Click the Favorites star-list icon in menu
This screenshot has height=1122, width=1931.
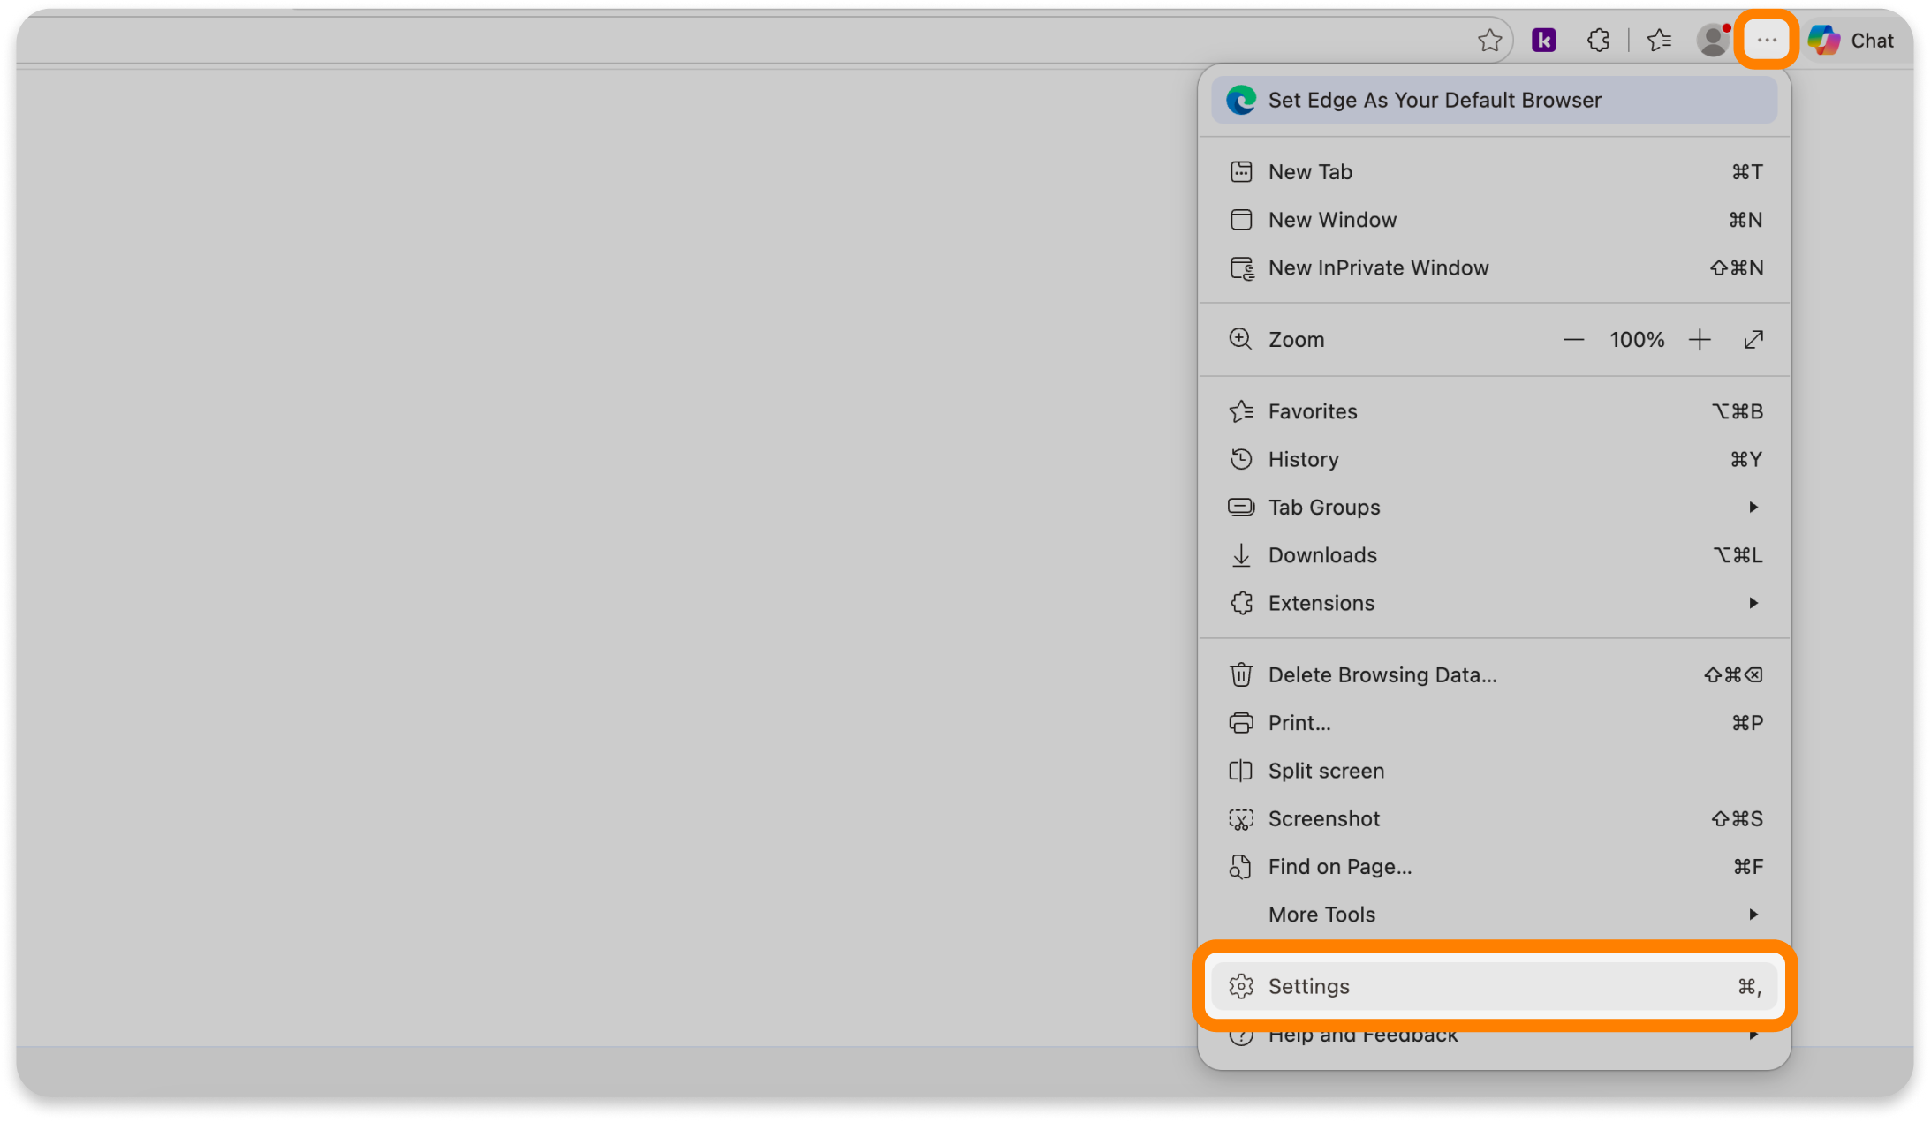1241,411
